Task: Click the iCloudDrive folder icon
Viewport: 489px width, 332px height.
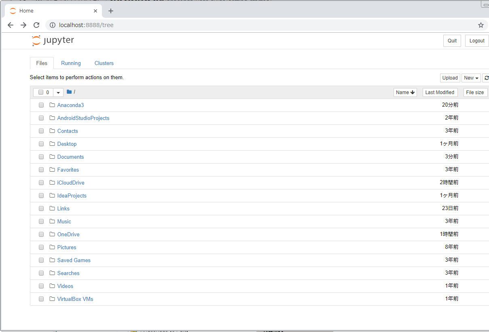Action: tap(52, 183)
